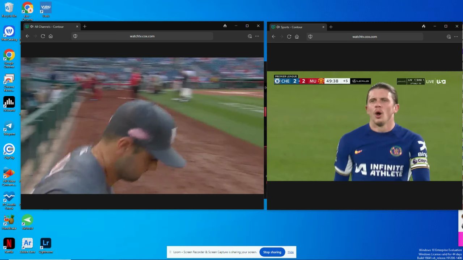The height and width of the screenshot is (260, 463).
Task: Launch WebCatalog from the desktop
Action: click(x=9, y=33)
